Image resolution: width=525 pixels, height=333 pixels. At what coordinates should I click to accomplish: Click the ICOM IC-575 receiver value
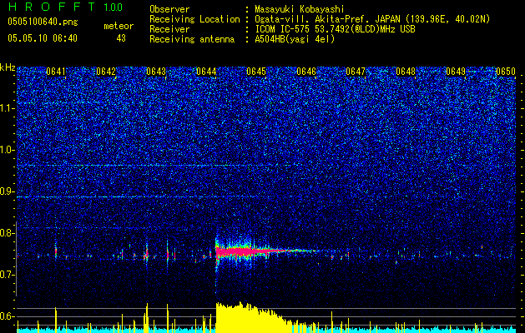click(x=335, y=29)
